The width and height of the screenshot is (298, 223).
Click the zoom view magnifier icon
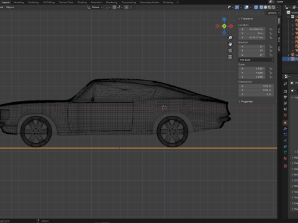(x=230, y=38)
